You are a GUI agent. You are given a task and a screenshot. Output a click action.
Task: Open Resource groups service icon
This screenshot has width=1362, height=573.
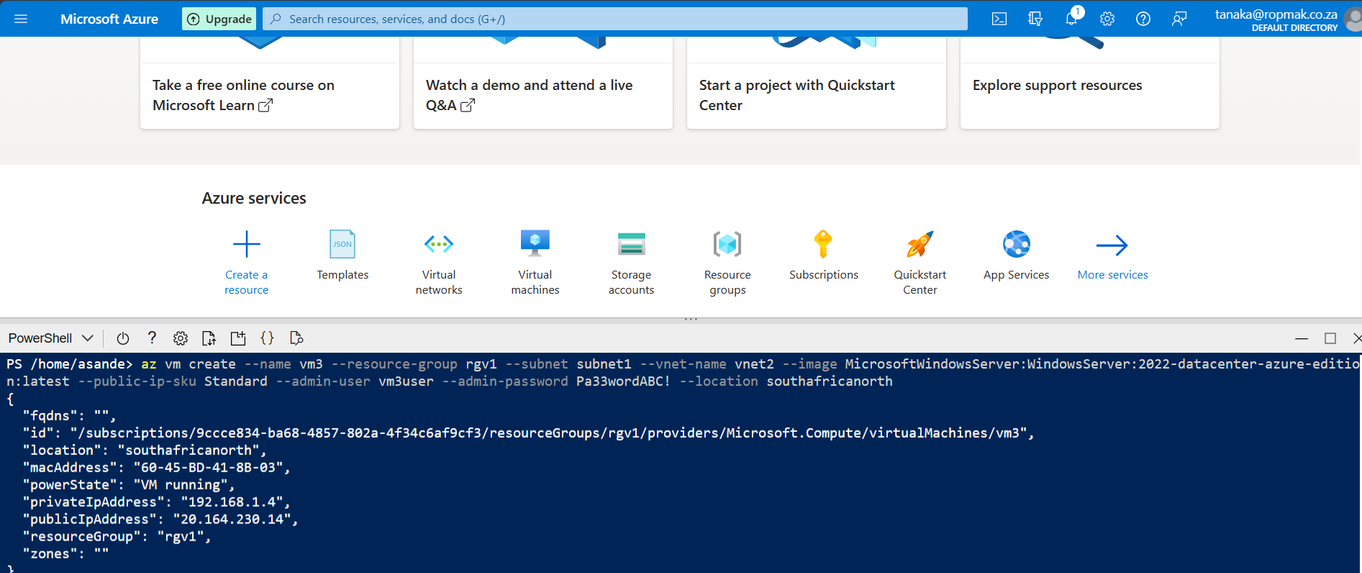[x=727, y=244]
